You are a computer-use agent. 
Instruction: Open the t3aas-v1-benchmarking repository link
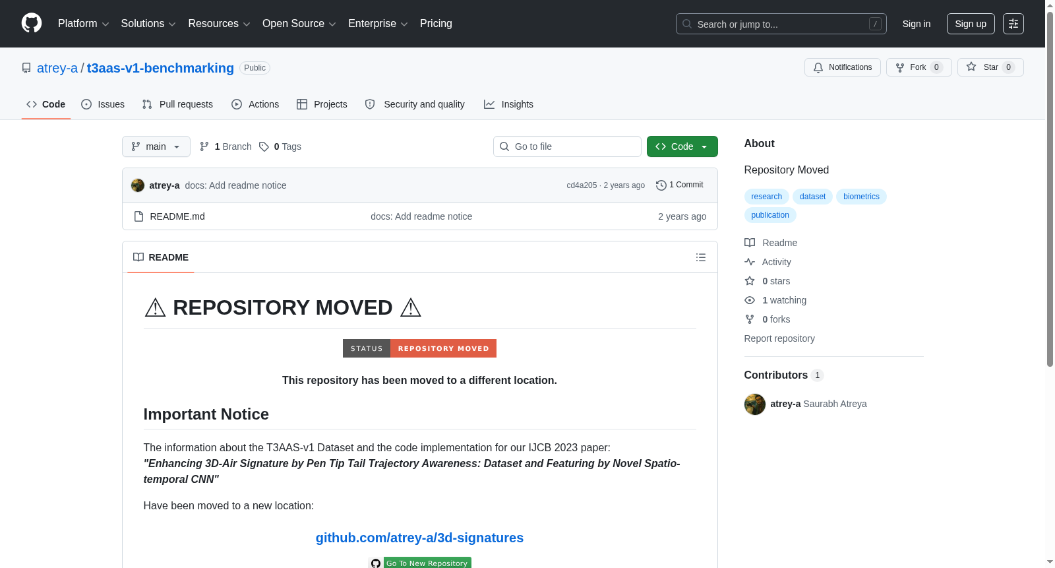160,68
